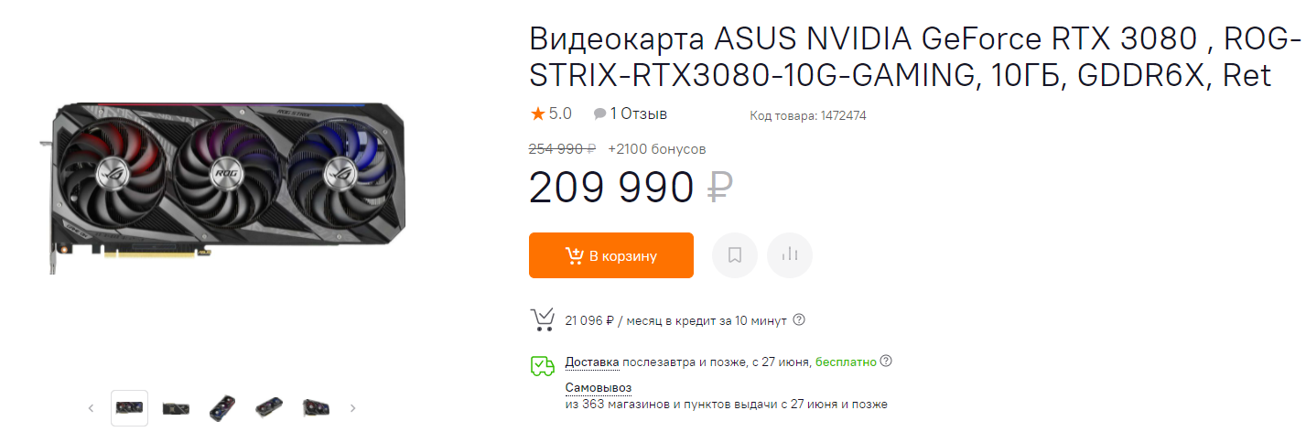The height and width of the screenshot is (432, 1306).
Task: Open the Доставка delivery details link
Action: pos(592,362)
